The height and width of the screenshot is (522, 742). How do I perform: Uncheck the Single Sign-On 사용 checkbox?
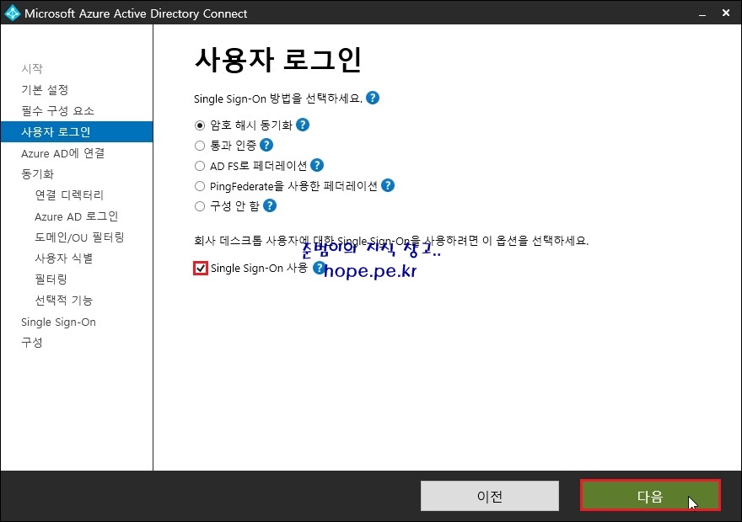click(x=201, y=269)
